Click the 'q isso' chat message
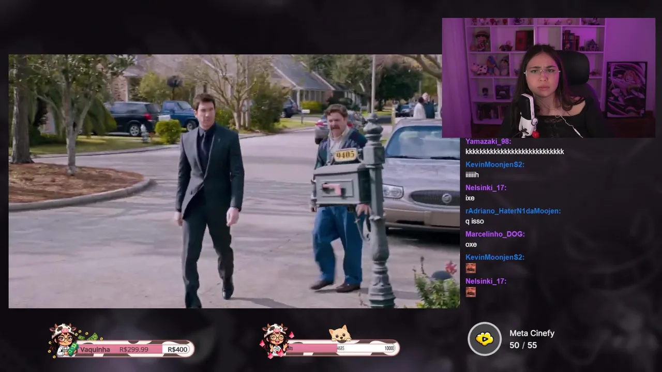The height and width of the screenshot is (372, 662). pos(475,221)
